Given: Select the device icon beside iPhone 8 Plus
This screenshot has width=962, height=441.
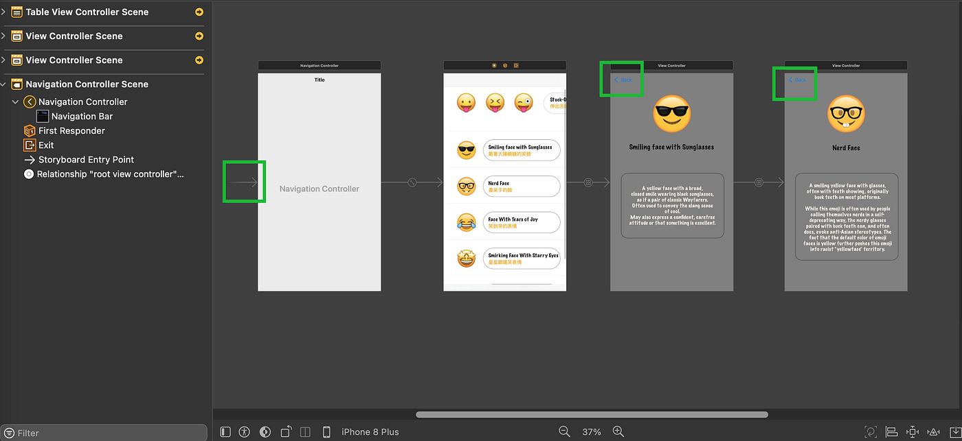Looking at the screenshot, I should [x=326, y=431].
